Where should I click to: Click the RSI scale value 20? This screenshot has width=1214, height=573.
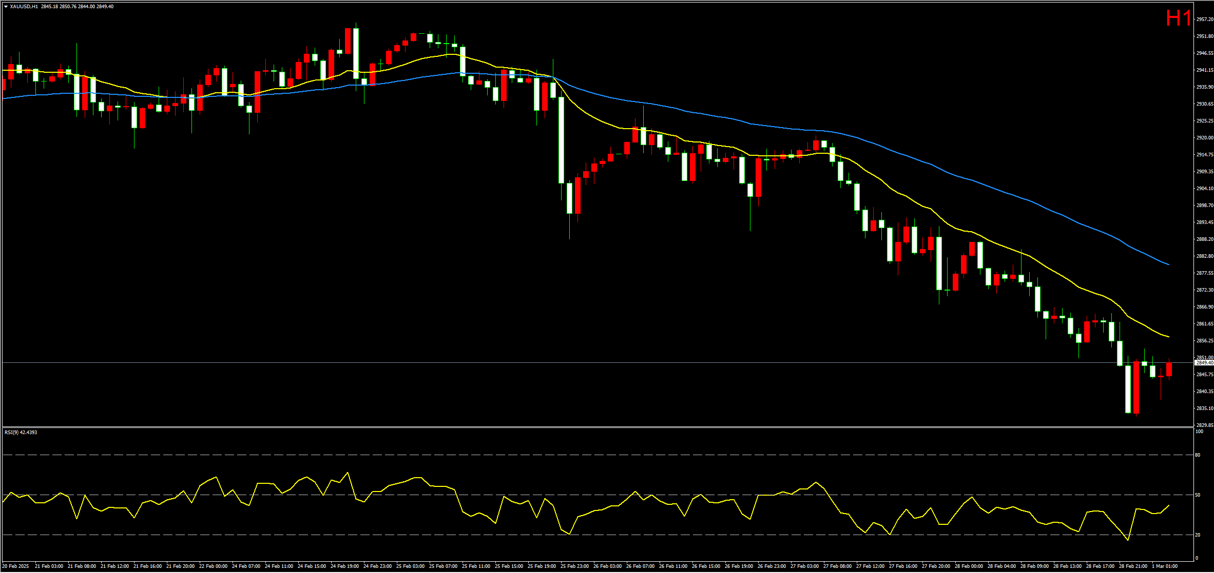coord(1198,535)
